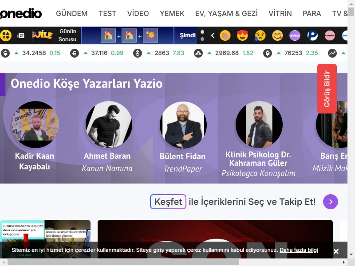
Task: Click the dollar currency icon
Action: point(5,53)
